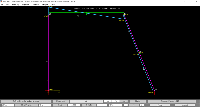Click the Scale value input field
This screenshot has height=107, width=200.
click(73, 105)
